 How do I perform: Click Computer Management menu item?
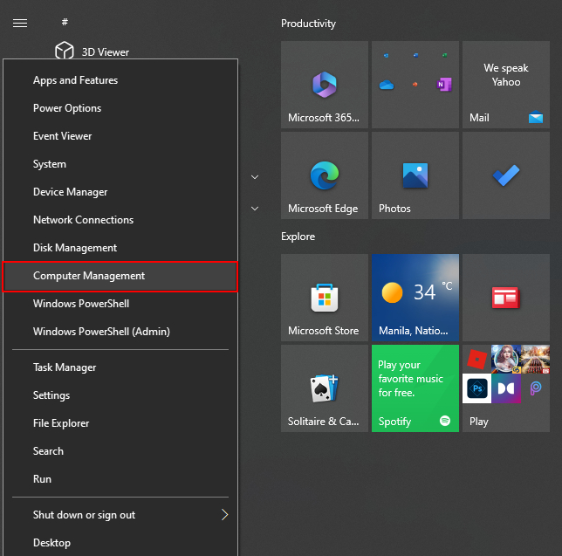[120, 276]
